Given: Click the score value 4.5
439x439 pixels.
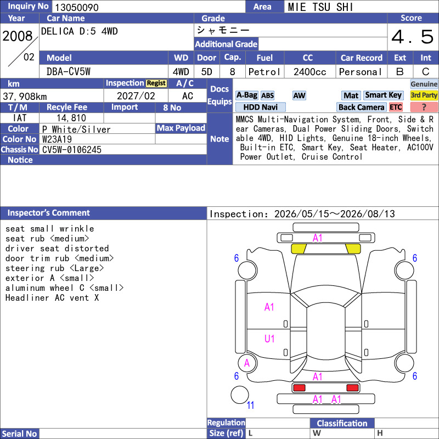Looking at the screenshot, I should (412, 37).
